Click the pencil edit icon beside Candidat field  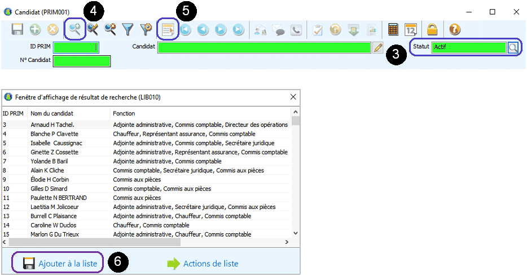click(x=378, y=48)
